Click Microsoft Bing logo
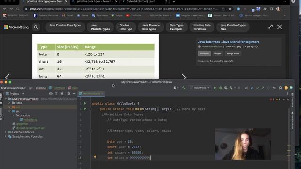Image resolution: width=301 pixels, height=169 pixels. pyautogui.click(x=16, y=27)
